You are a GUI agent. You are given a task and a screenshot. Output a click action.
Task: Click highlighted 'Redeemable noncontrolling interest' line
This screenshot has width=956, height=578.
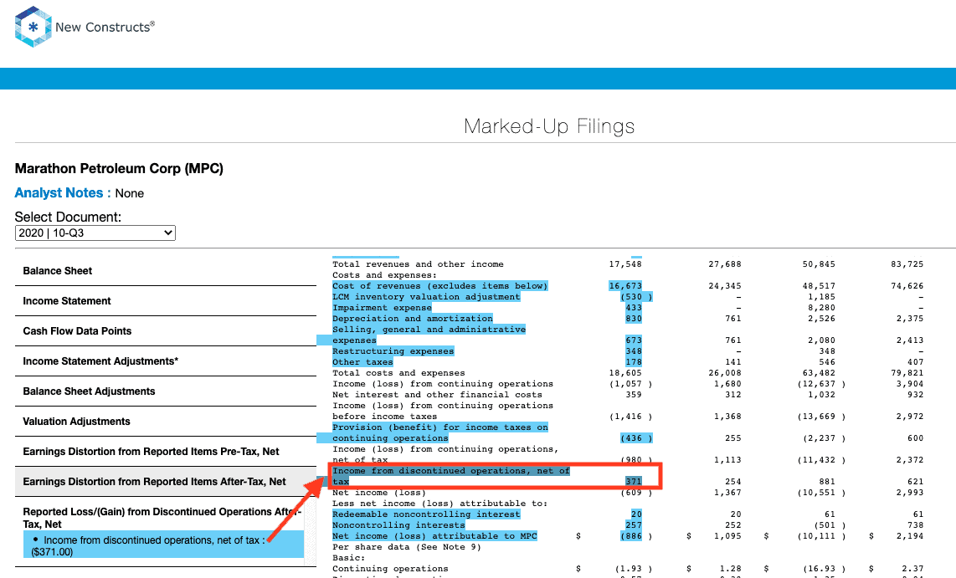click(x=426, y=514)
